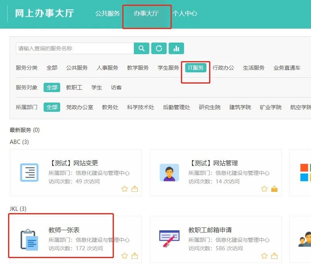Open 教师一张表 service title
The height and width of the screenshot is (265, 311).
click(64, 230)
